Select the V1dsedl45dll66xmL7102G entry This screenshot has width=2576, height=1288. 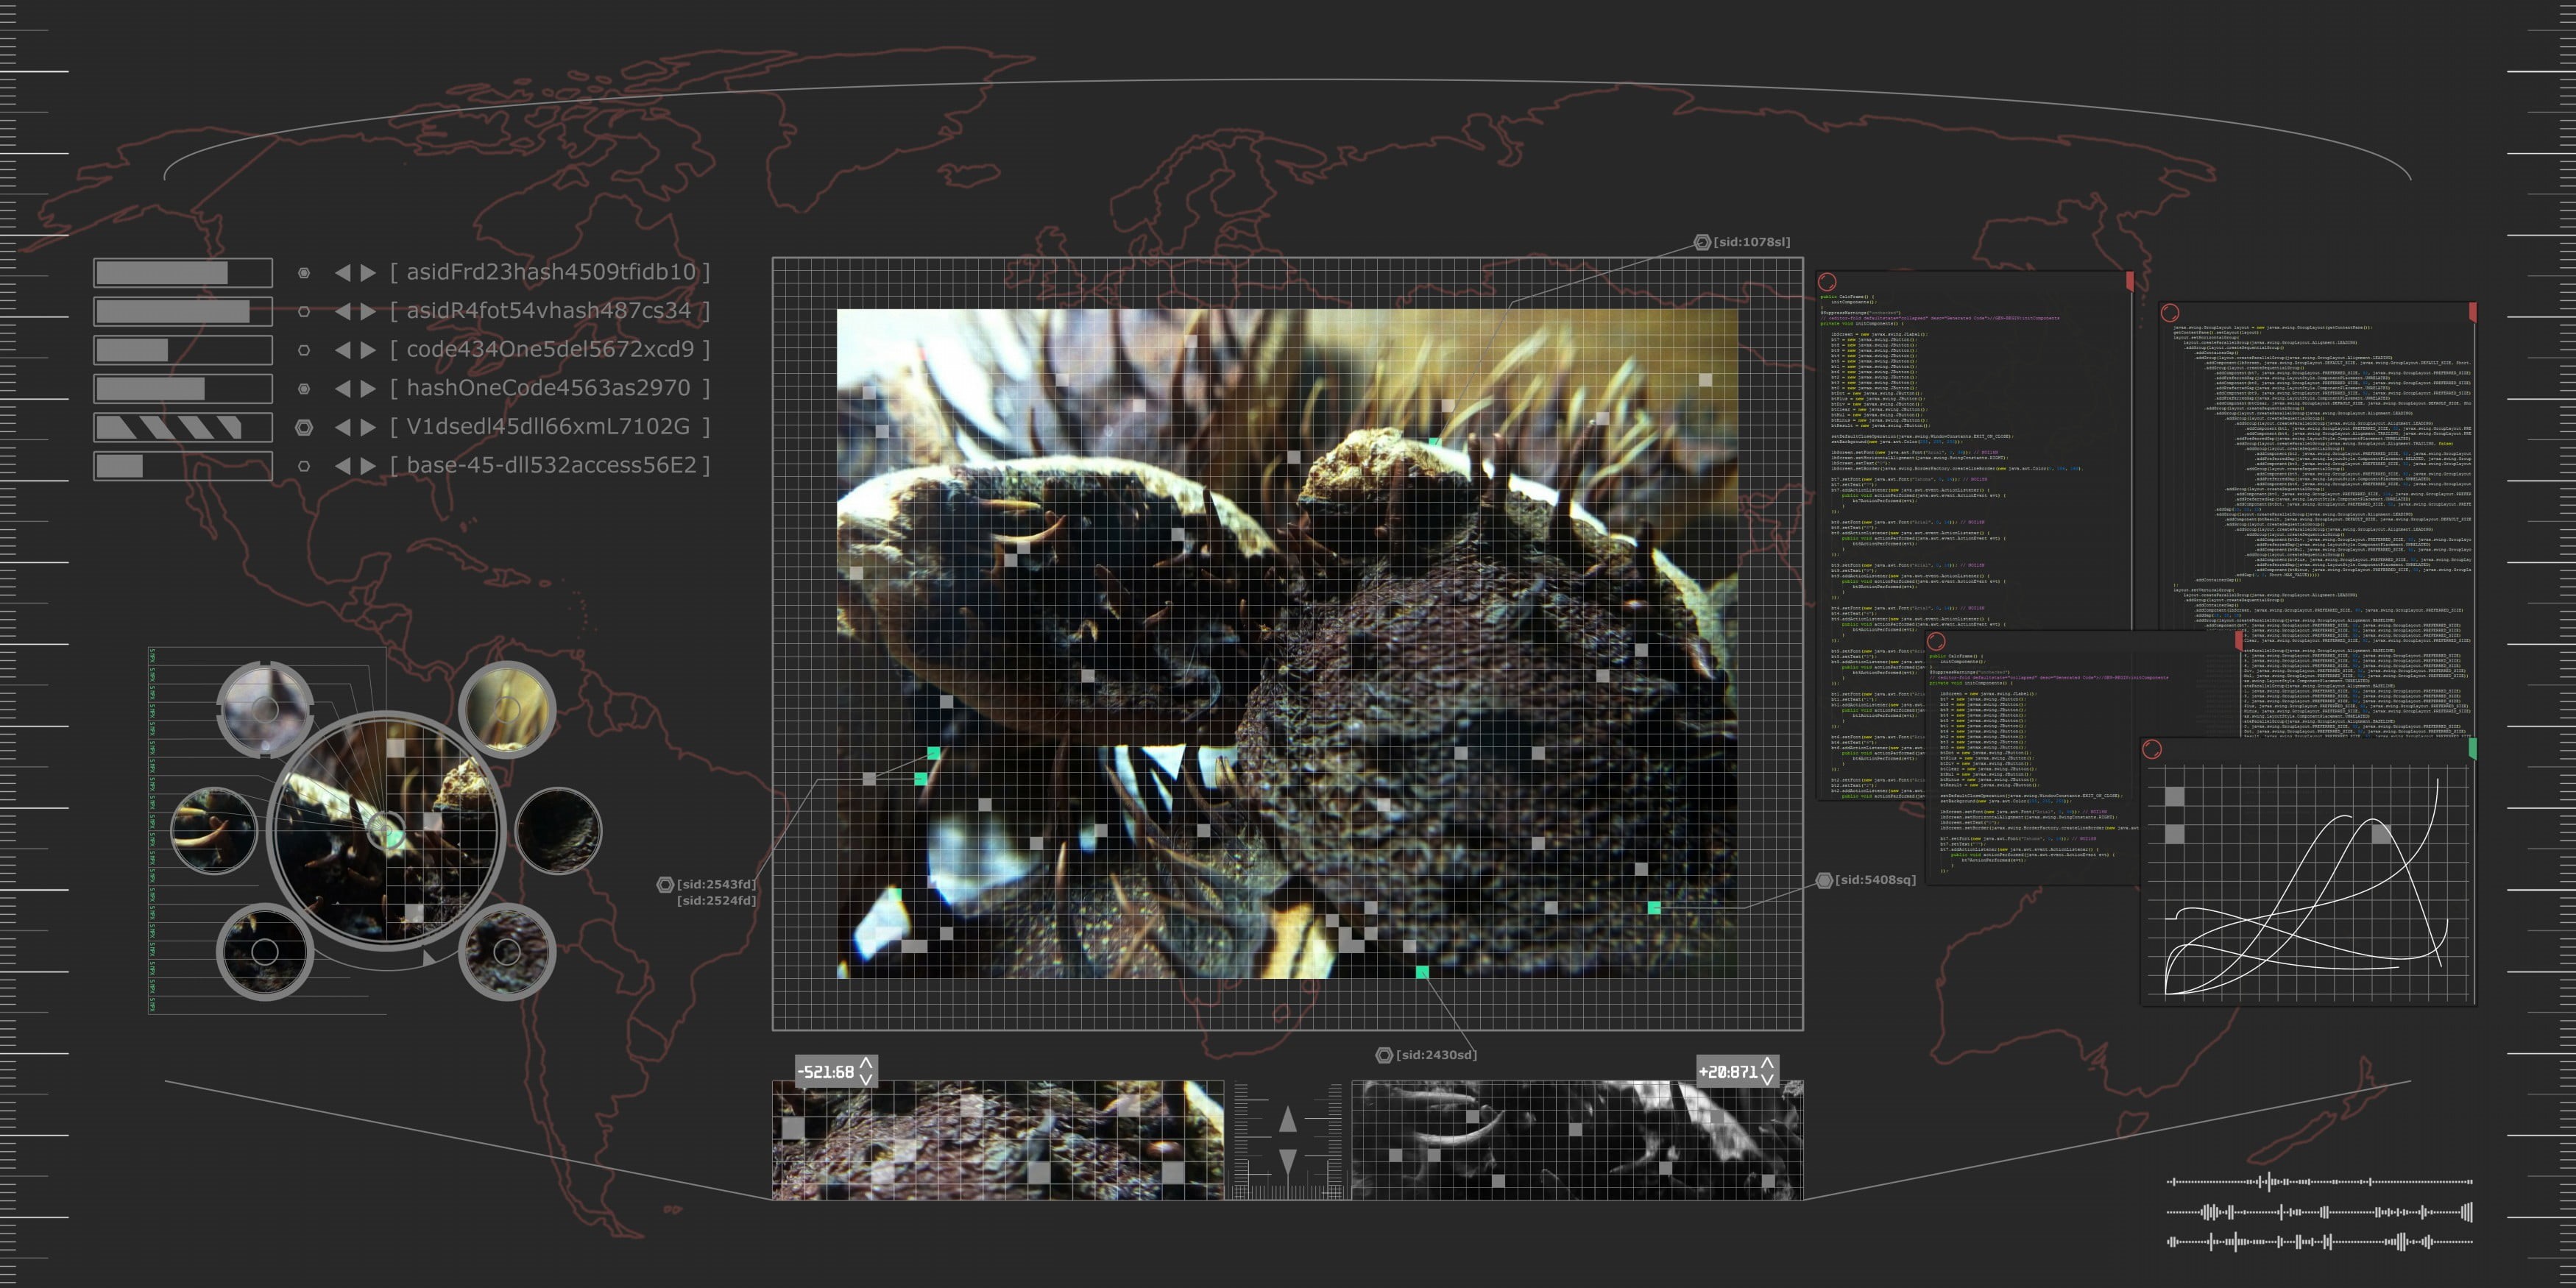[550, 427]
